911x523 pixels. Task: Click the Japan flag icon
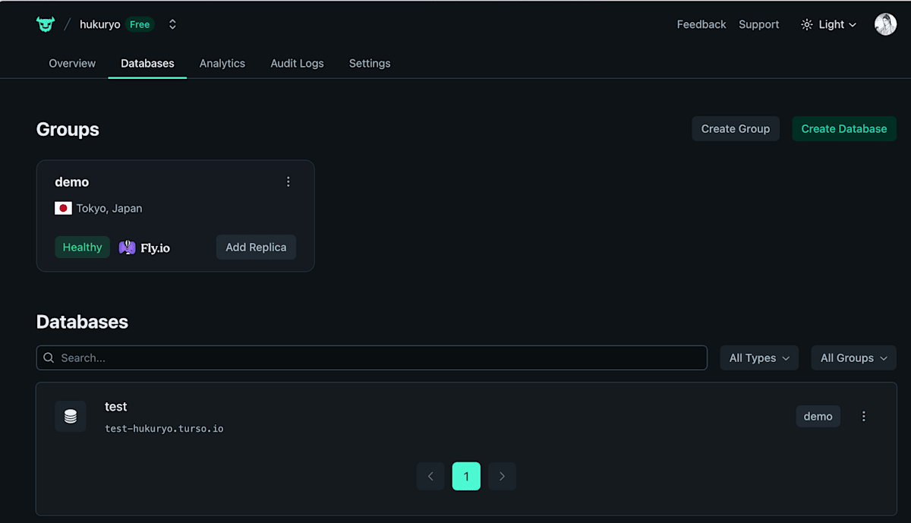tap(63, 208)
